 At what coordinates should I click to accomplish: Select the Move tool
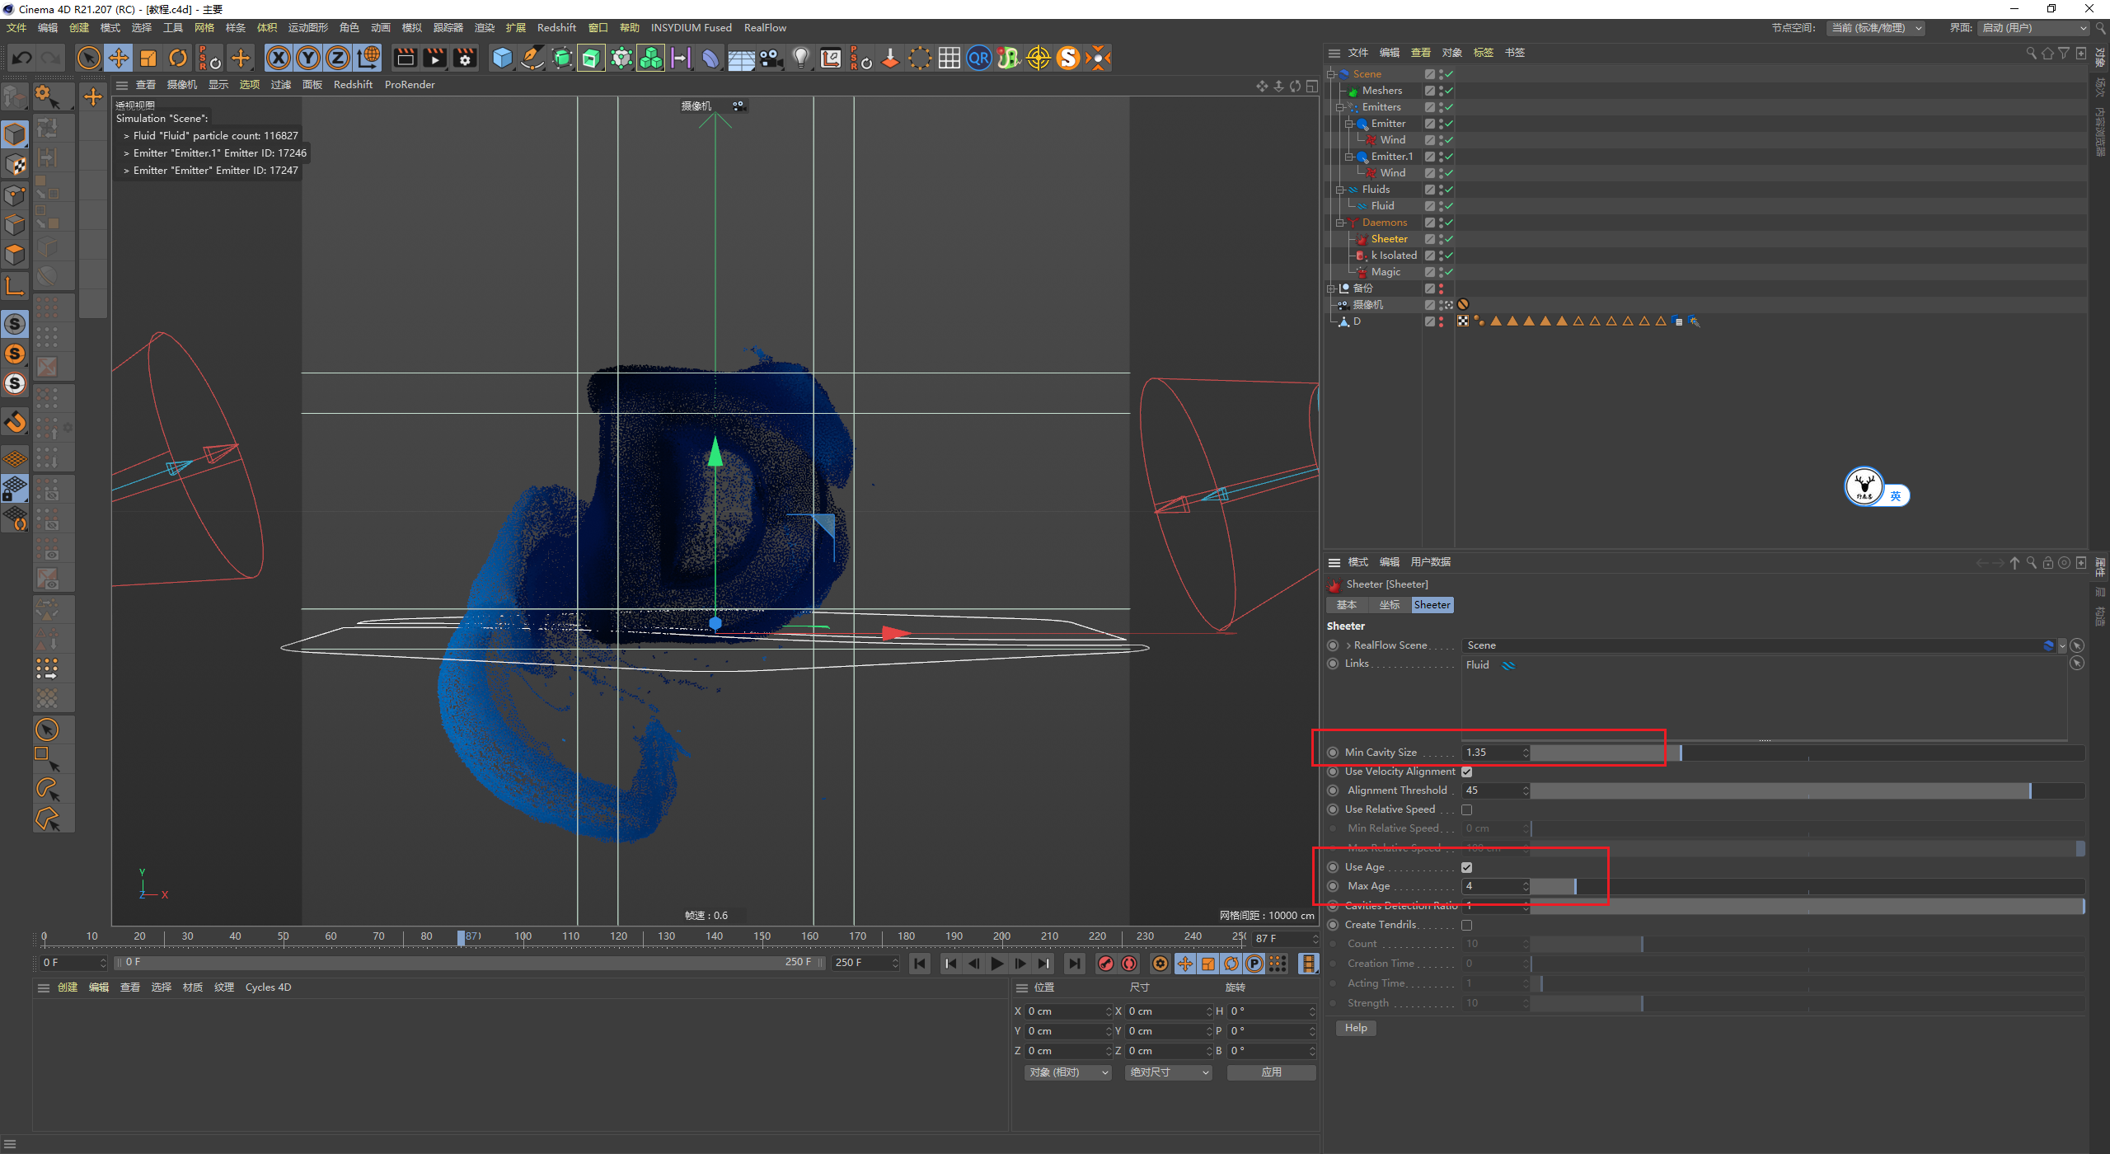pos(119,58)
